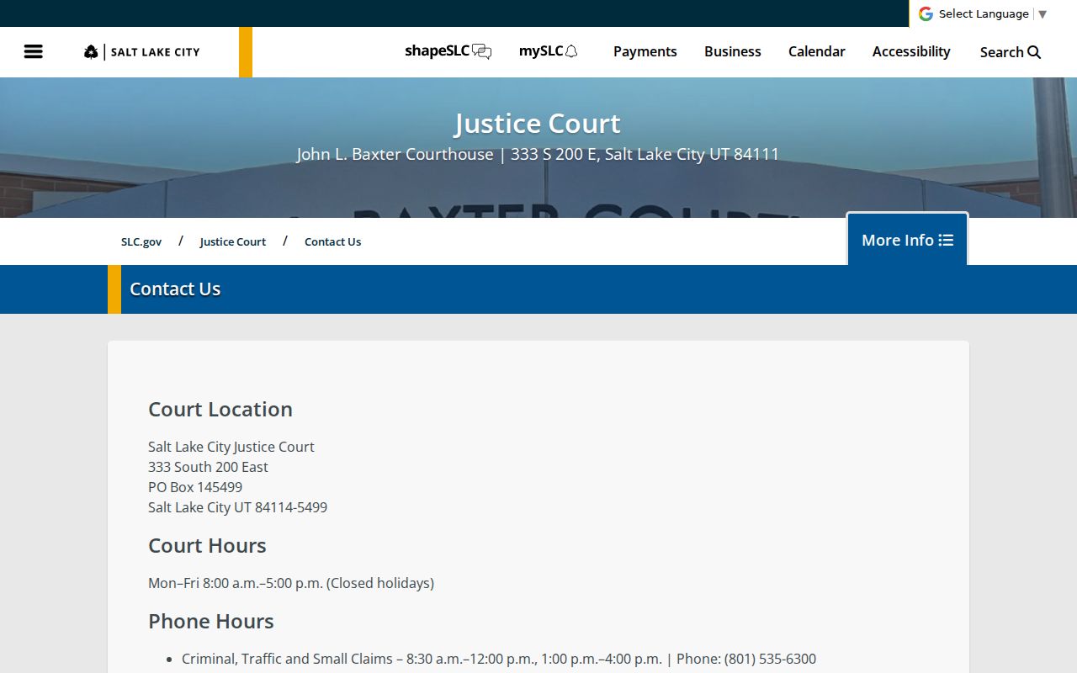The width and height of the screenshot is (1077, 673).
Task: Navigate to Justice Court breadcrumb
Action: tap(233, 241)
